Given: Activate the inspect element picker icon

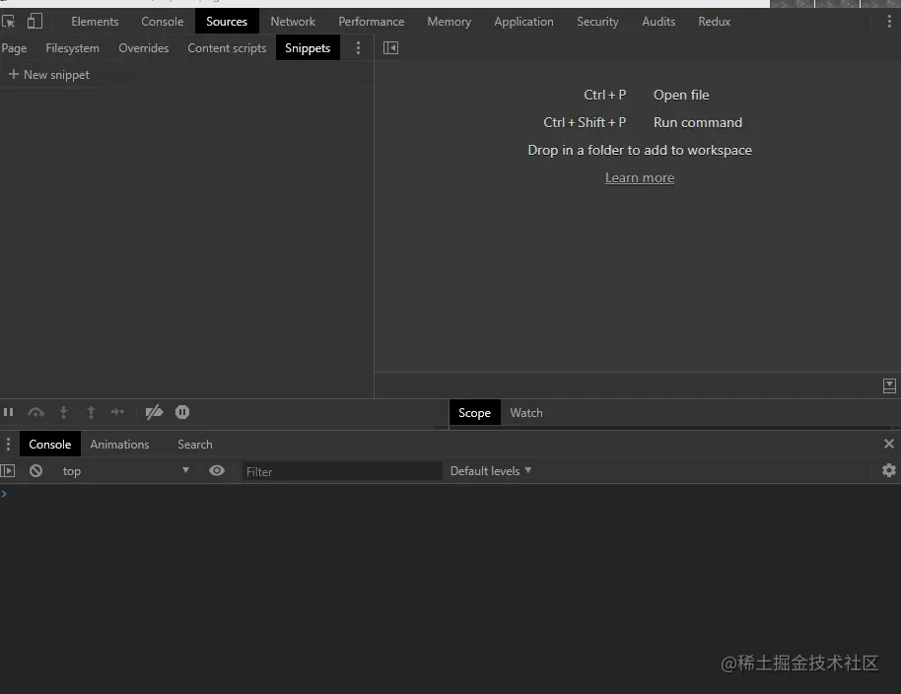Looking at the screenshot, I should (x=8, y=22).
